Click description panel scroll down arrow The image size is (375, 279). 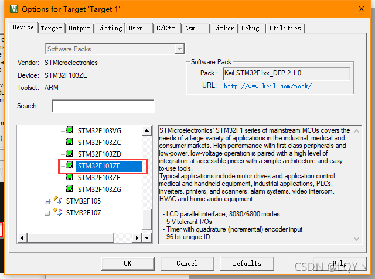[x=356, y=239]
